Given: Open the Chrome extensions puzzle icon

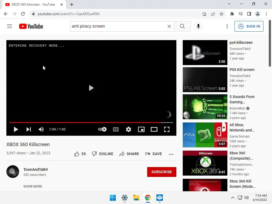Looking at the screenshot, I should [x=232, y=14].
